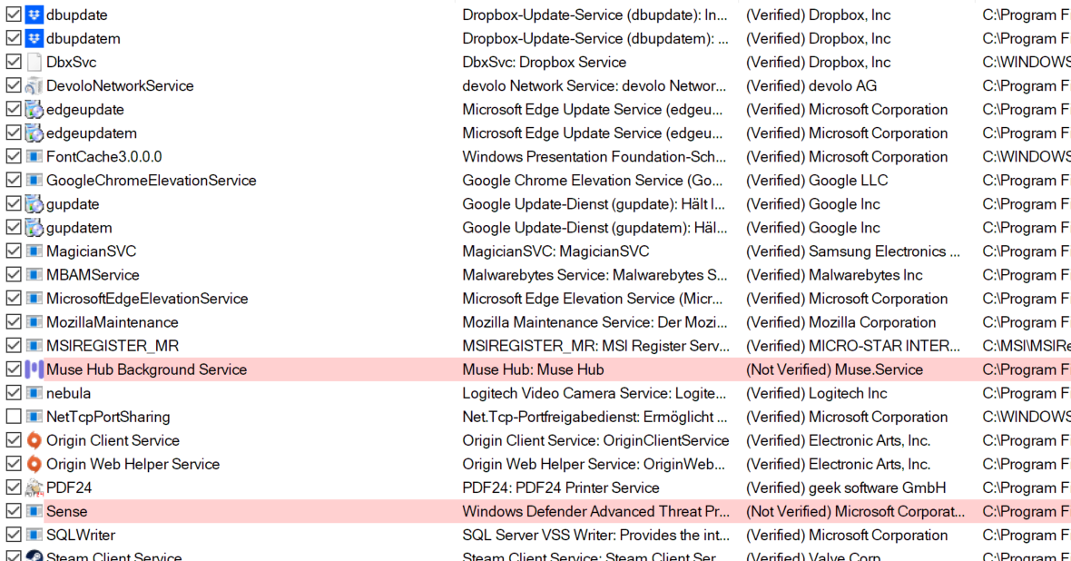Enable the NetTcpPortSharing checkbox
This screenshot has height=561, width=1071.
tap(14, 417)
